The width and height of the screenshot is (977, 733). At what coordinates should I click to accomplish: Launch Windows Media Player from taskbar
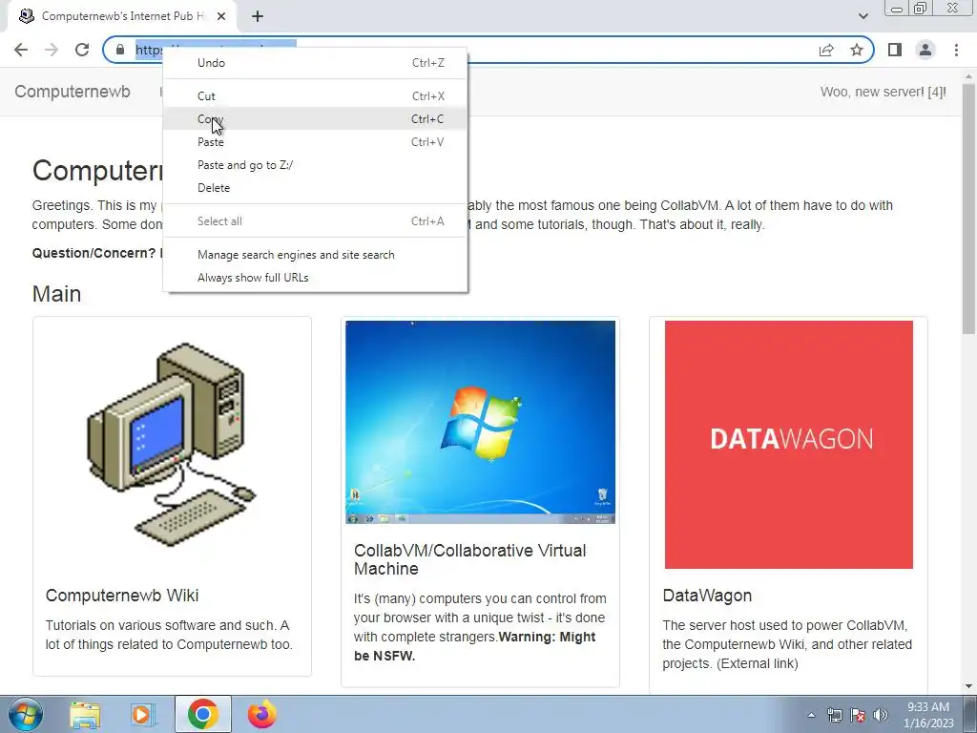click(x=143, y=714)
